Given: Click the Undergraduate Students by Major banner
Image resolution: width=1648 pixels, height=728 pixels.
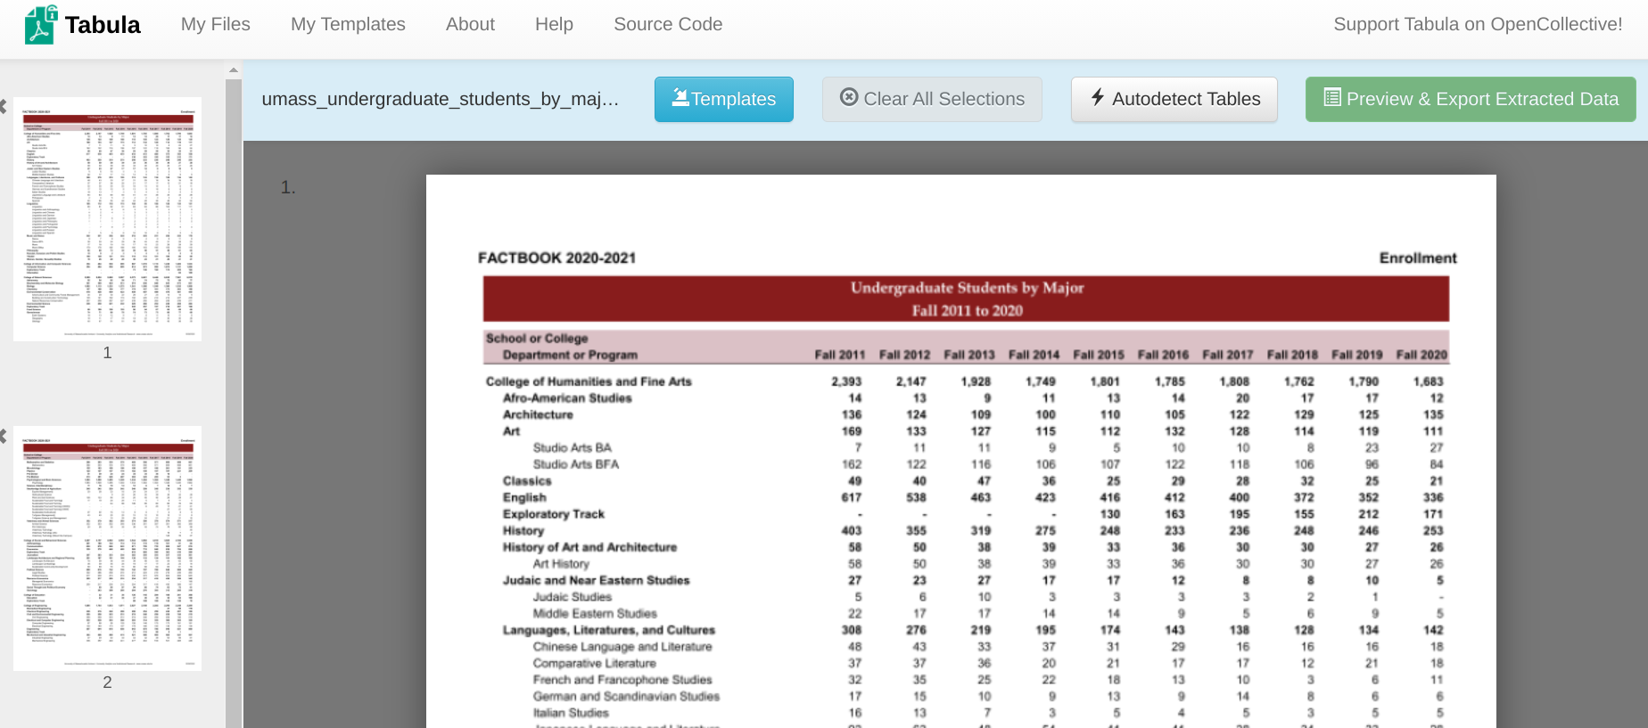Looking at the screenshot, I should coord(966,299).
